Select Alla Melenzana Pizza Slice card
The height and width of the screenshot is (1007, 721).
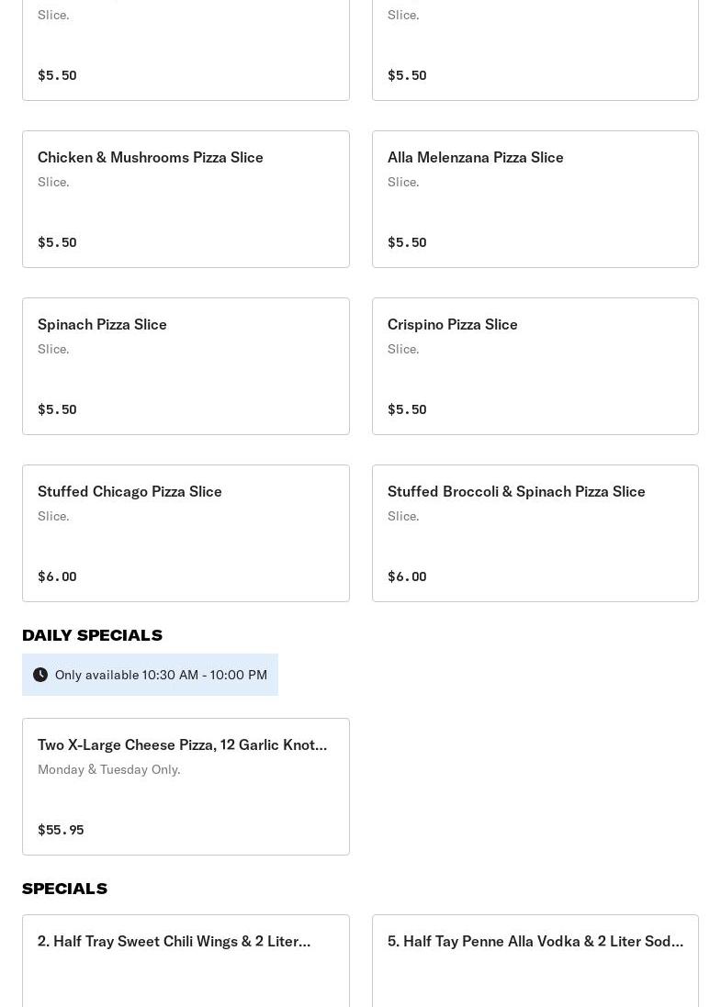535,199
